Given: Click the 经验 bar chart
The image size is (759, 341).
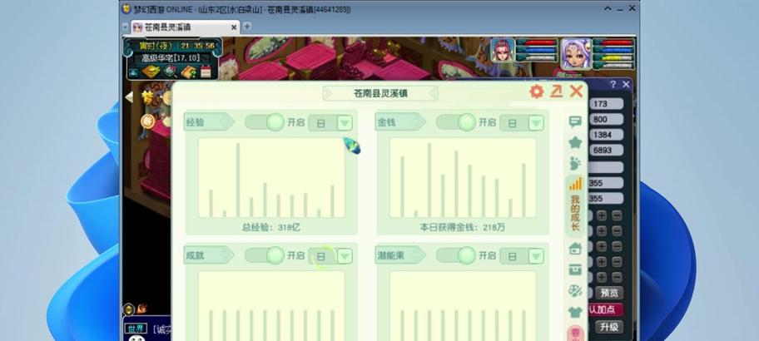Looking at the screenshot, I should pyautogui.click(x=271, y=178).
